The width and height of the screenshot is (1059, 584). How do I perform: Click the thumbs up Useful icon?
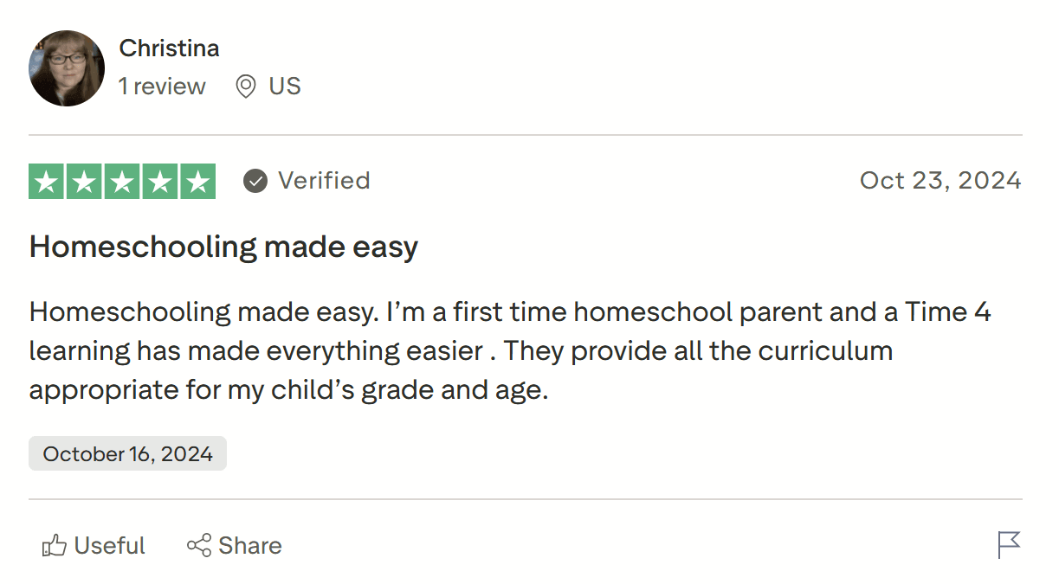click(55, 545)
